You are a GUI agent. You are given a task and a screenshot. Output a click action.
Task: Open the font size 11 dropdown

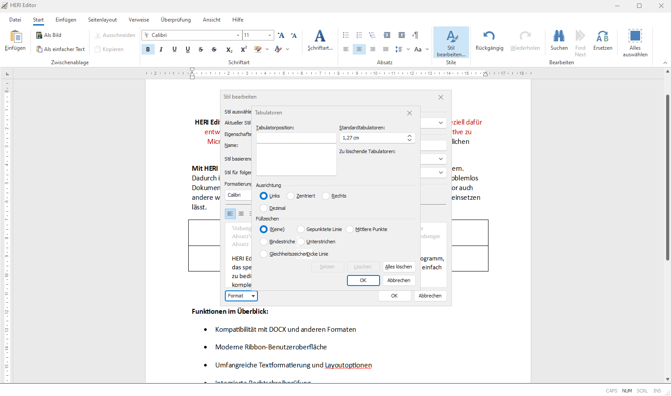click(x=270, y=35)
